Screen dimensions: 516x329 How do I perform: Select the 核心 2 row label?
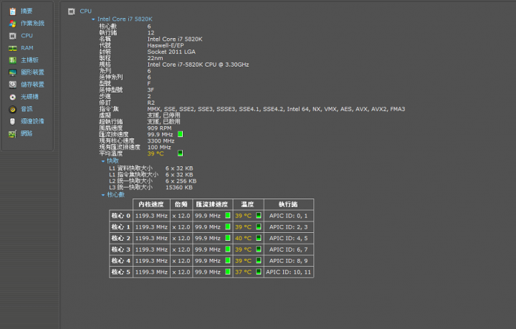[x=121, y=238]
